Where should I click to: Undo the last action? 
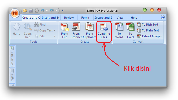coord(42,11)
